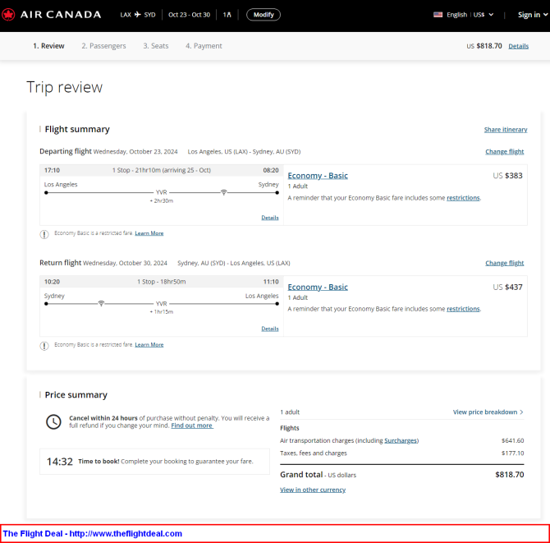Go to the 3. Seats step
The height and width of the screenshot is (543, 550).
click(x=156, y=46)
